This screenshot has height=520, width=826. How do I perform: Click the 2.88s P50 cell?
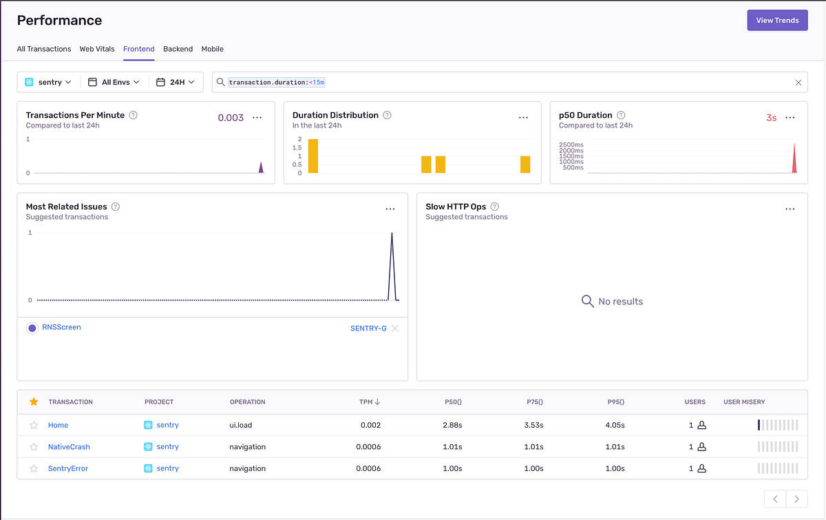click(452, 425)
